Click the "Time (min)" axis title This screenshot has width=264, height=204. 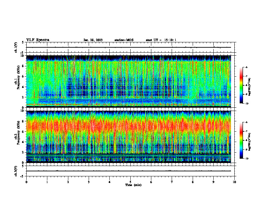(133, 185)
